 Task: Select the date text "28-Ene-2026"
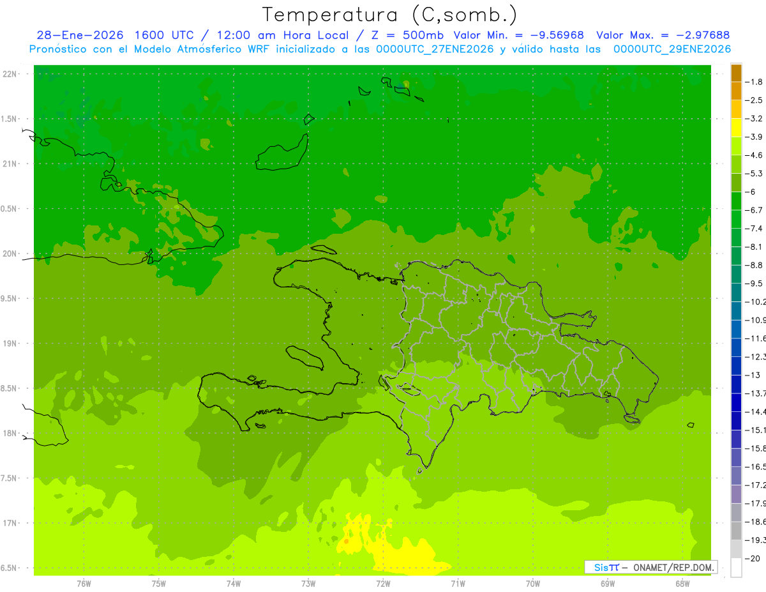[80, 35]
